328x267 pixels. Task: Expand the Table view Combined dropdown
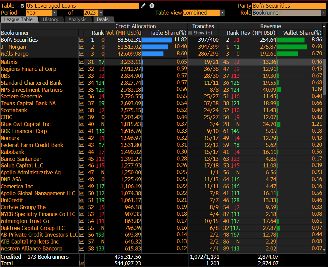[x=222, y=13]
